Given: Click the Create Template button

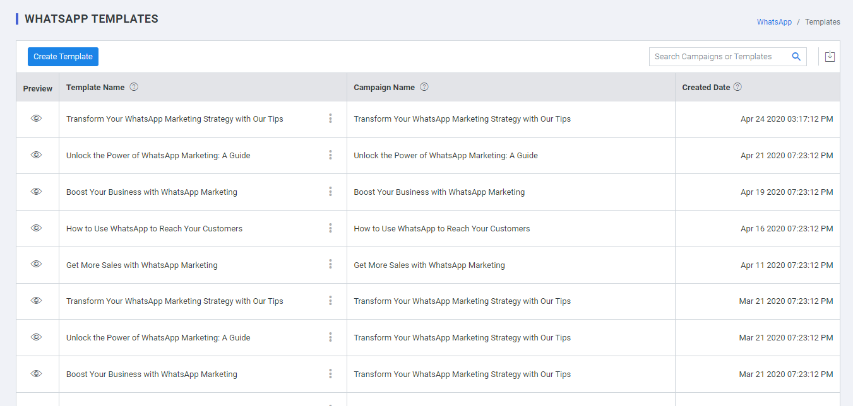Looking at the screenshot, I should [63, 57].
